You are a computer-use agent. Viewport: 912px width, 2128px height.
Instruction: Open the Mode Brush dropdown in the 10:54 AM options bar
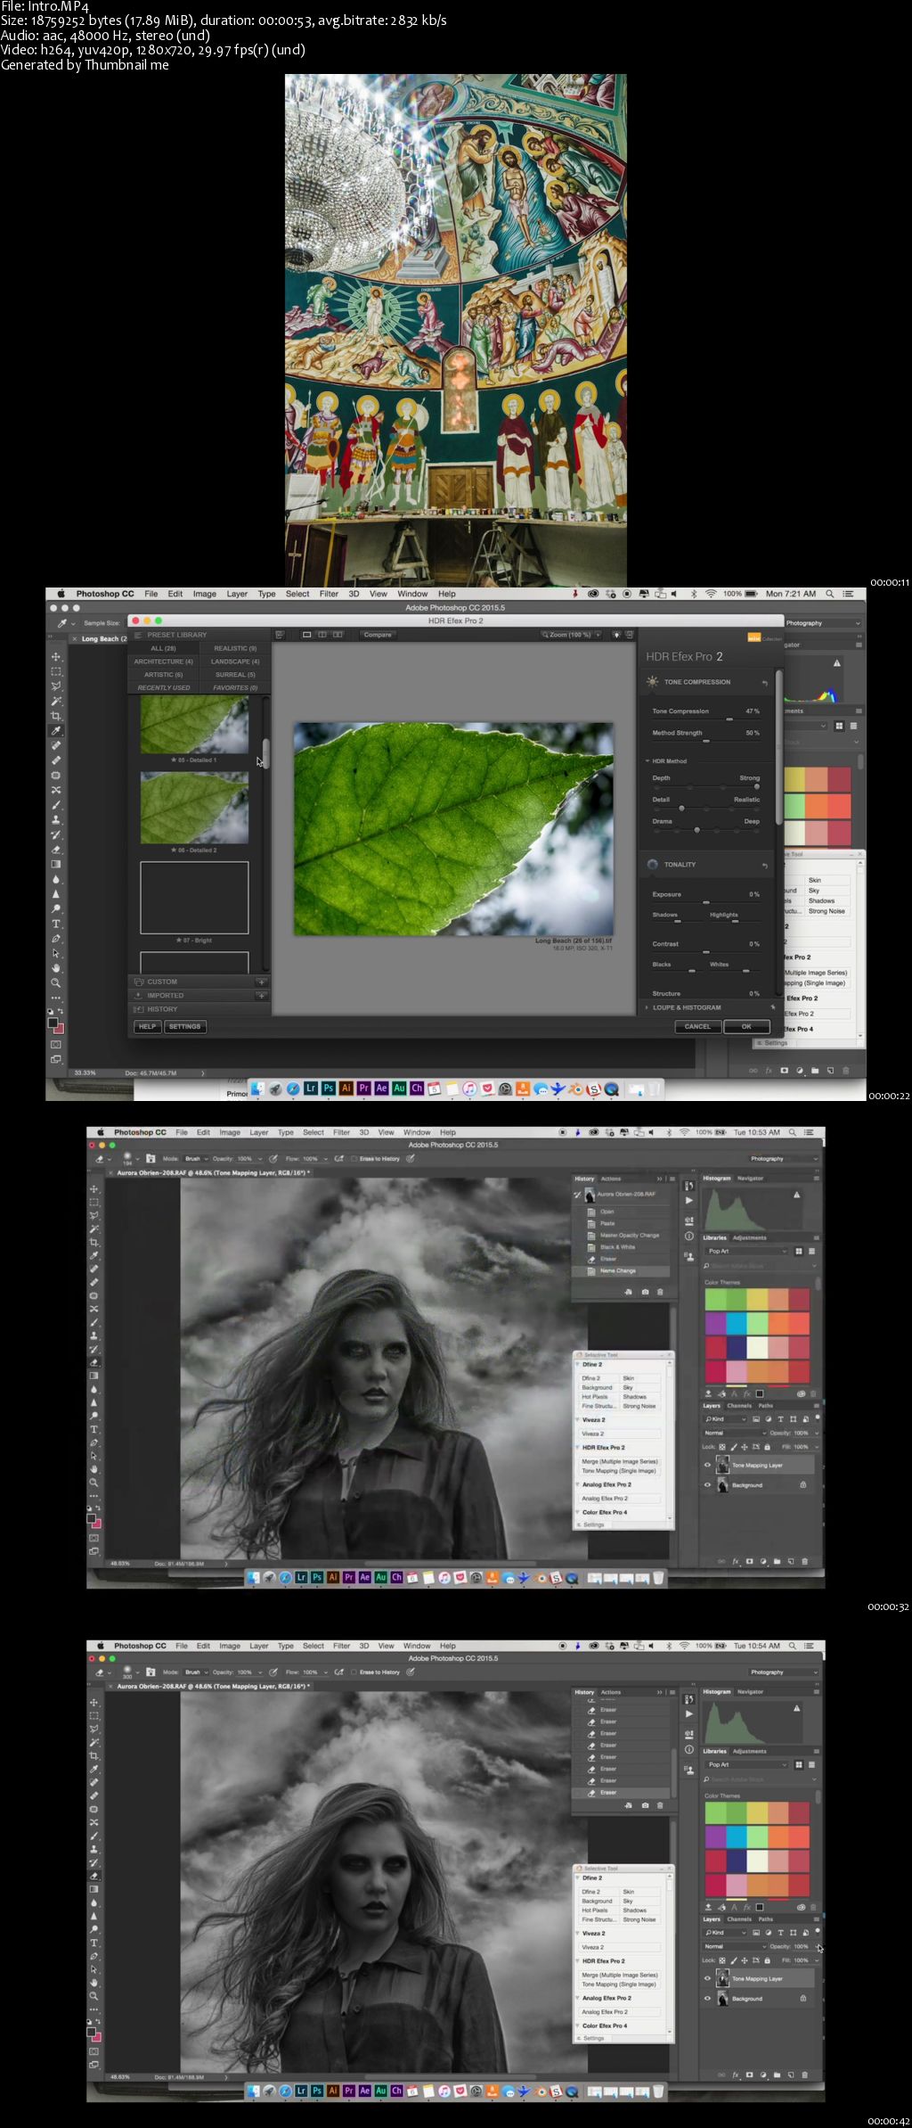pyautogui.click(x=195, y=1672)
